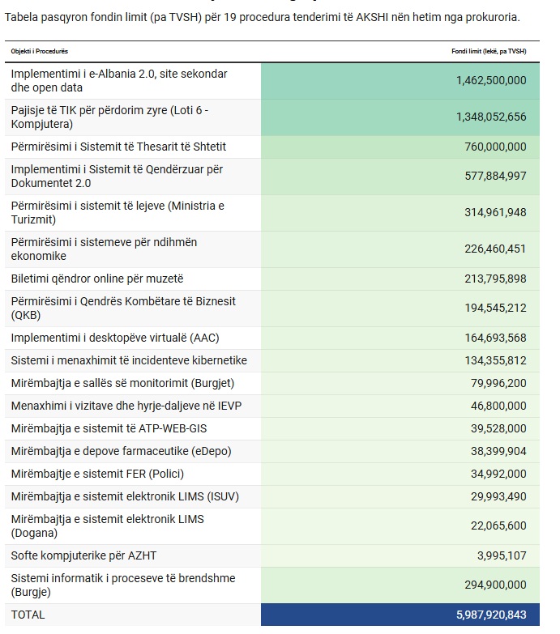Click the value 1,462,500,000
Image resolution: width=560 pixels, height=634 pixels.
(x=491, y=80)
